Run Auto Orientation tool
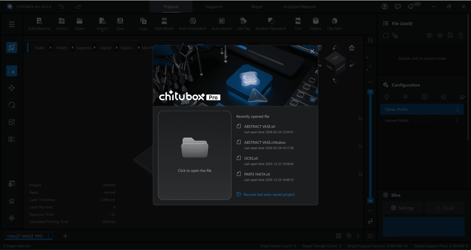 (x=193, y=24)
